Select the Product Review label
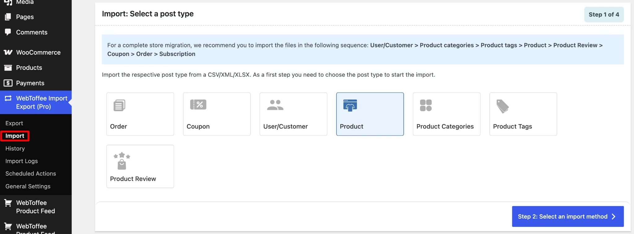This screenshot has height=234, width=634. [x=133, y=179]
